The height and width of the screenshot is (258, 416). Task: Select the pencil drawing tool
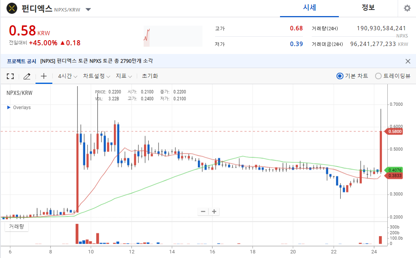coord(27,76)
